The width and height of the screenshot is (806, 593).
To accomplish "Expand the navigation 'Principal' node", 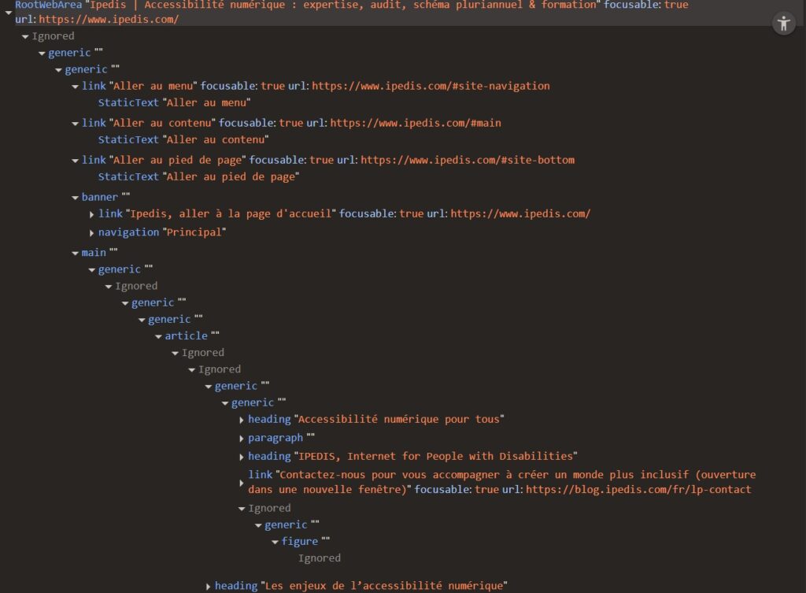I will pyautogui.click(x=92, y=232).
